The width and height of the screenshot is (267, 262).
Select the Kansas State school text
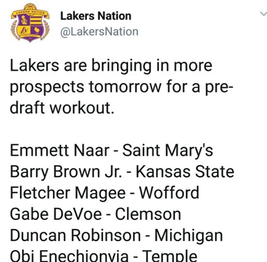185,172
